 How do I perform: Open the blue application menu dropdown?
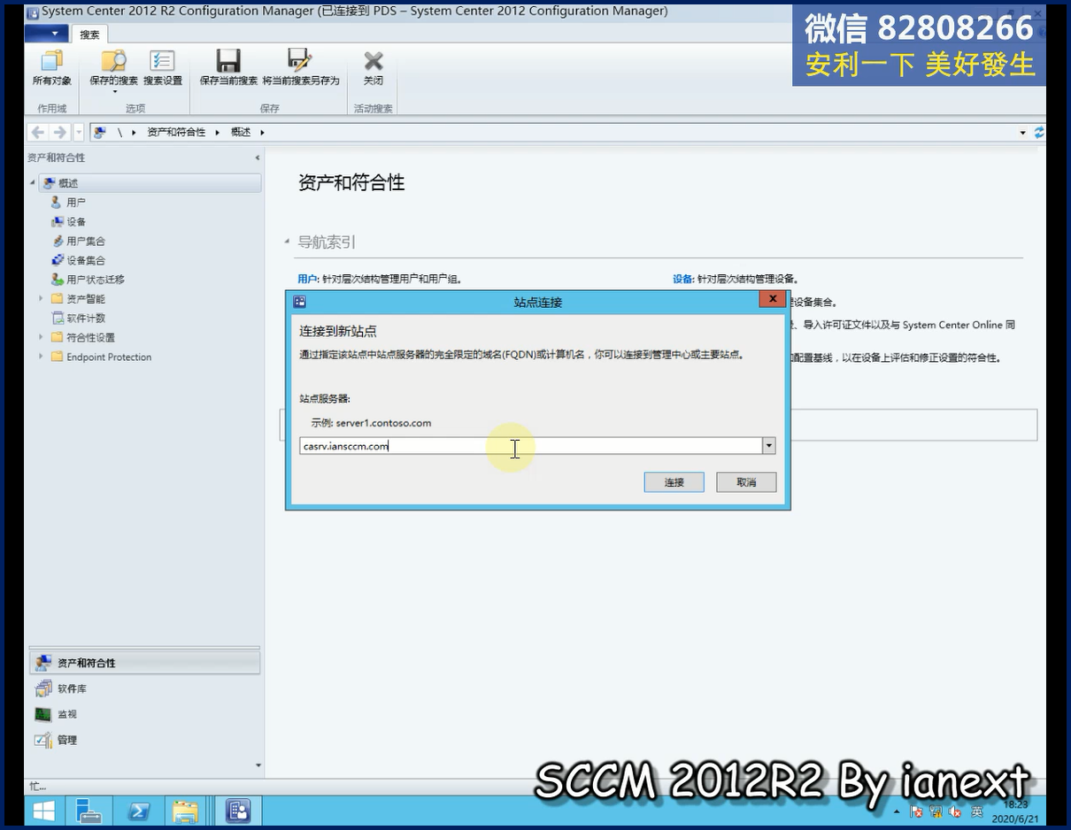pyautogui.click(x=47, y=34)
